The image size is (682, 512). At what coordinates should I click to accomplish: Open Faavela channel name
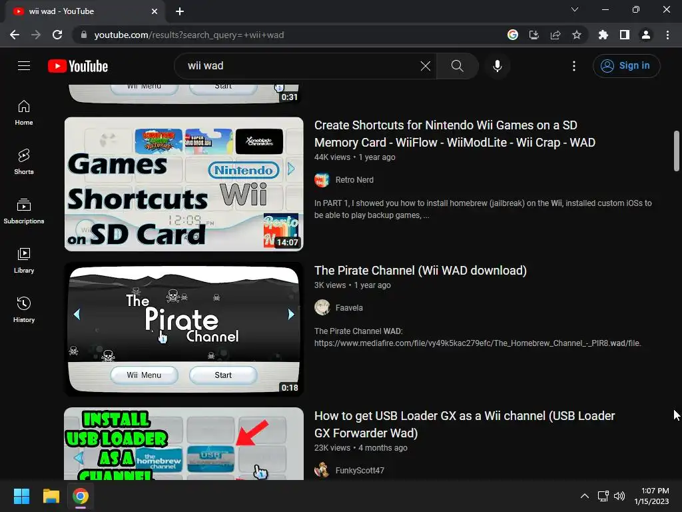[x=349, y=308]
